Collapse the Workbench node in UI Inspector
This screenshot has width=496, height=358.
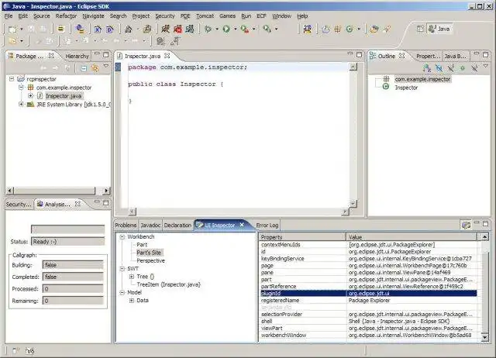[122, 236]
